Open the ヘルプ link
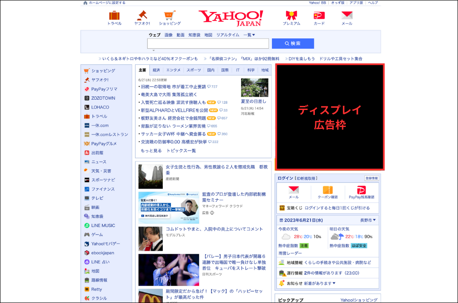Viewport: 458px width, 303px height. click(373, 3)
